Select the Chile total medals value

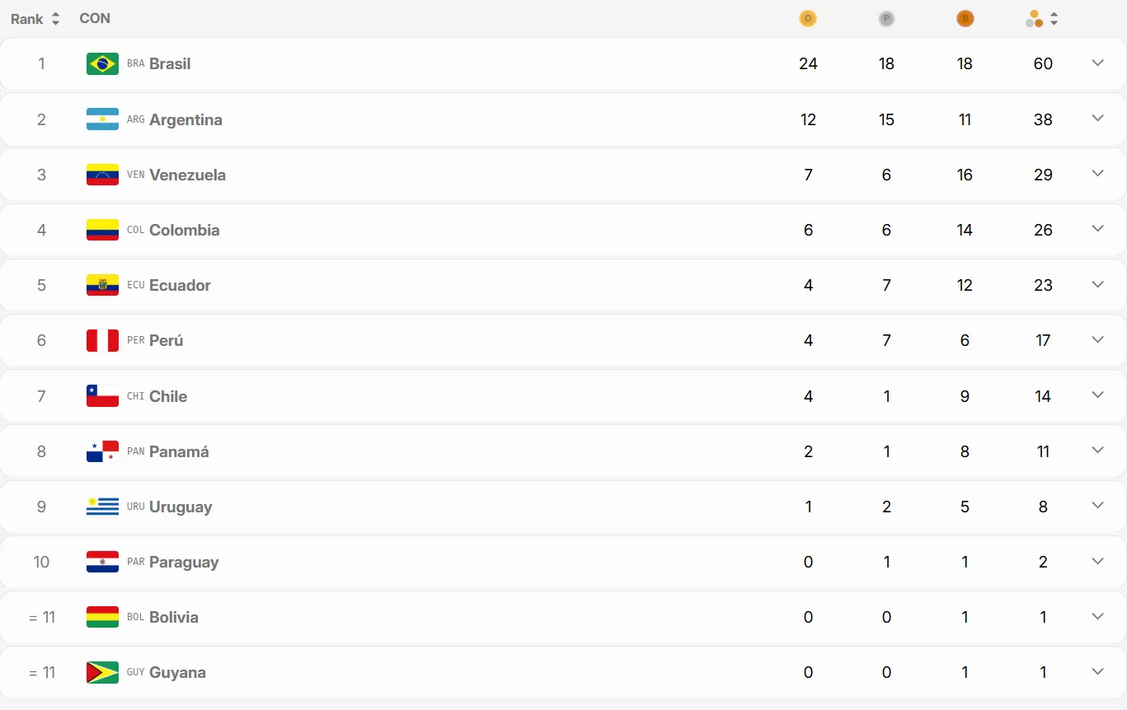[x=1043, y=396]
